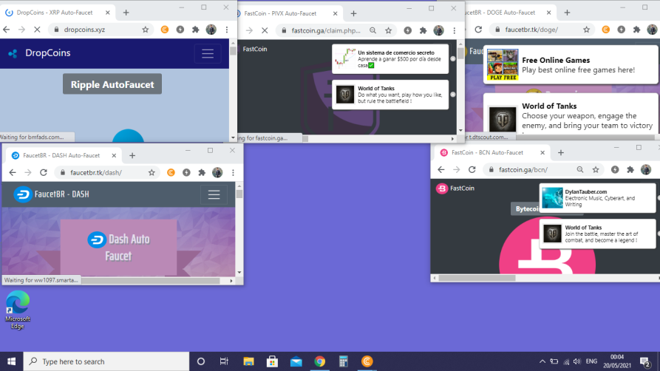
Task: Open Calculator from taskbar
Action: click(344, 361)
